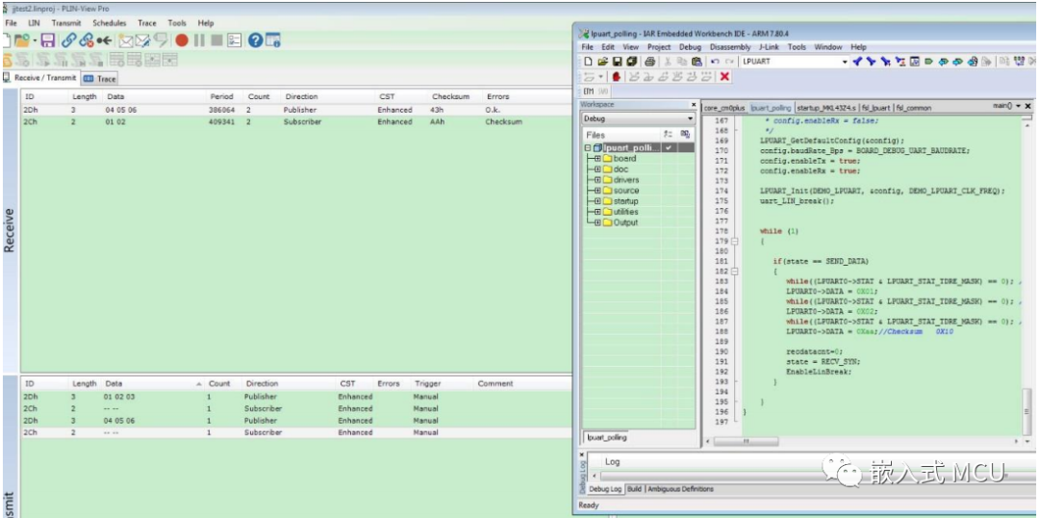The height and width of the screenshot is (518, 1039).
Task: Click the Undo icon in IAR toolbar
Action: (714, 62)
